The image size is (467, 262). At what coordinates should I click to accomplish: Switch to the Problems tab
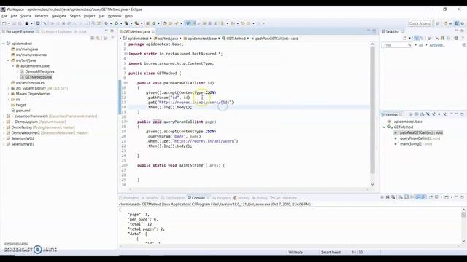click(129, 198)
